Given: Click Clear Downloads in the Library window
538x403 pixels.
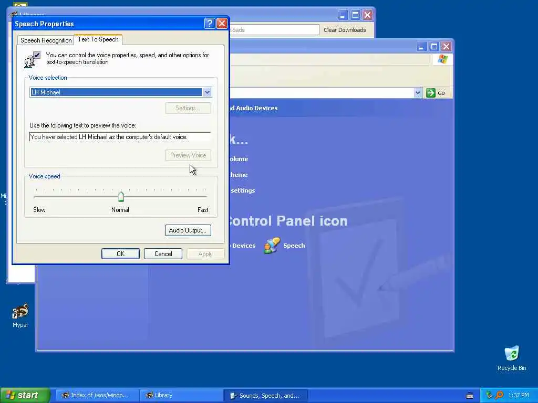Looking at the screenshot, I should [x=345, y=30].
